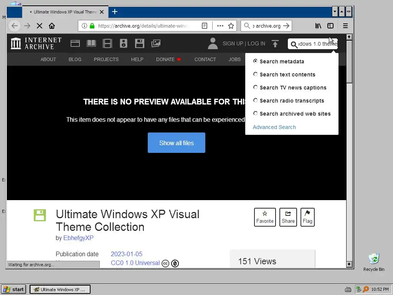Image resolution: width=393 pixels, height=295 pixels.
Task: Show site information icon in address bar
Action: (84, 26)
